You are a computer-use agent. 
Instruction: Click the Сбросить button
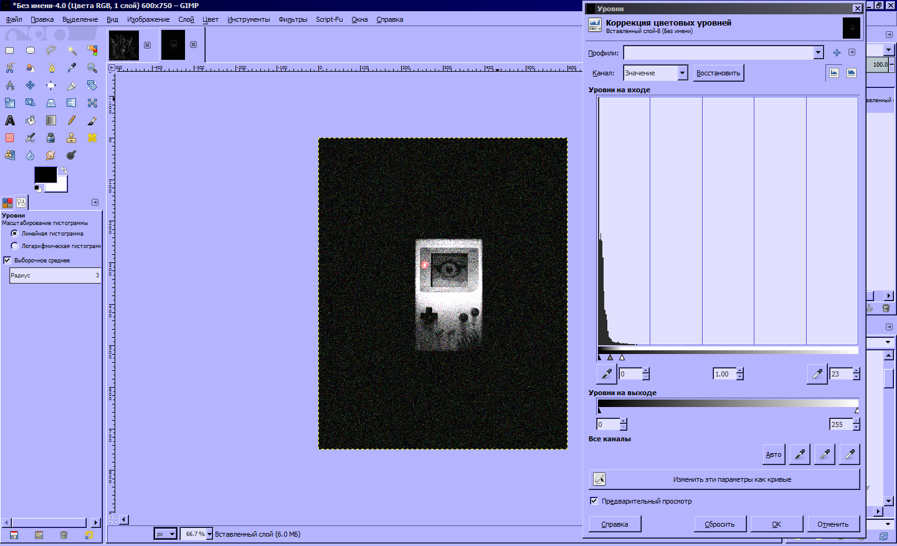click(x=719, y=524)
